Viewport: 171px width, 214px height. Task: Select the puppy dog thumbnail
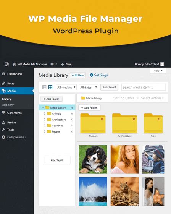(x=93, y=159)
